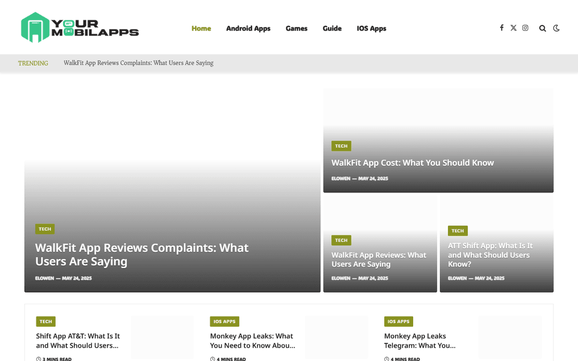The height and width of the screenshot is (361, 578).
Task: Open WalkFit App Cost: What You Should Know
Action: pos(413,163)
